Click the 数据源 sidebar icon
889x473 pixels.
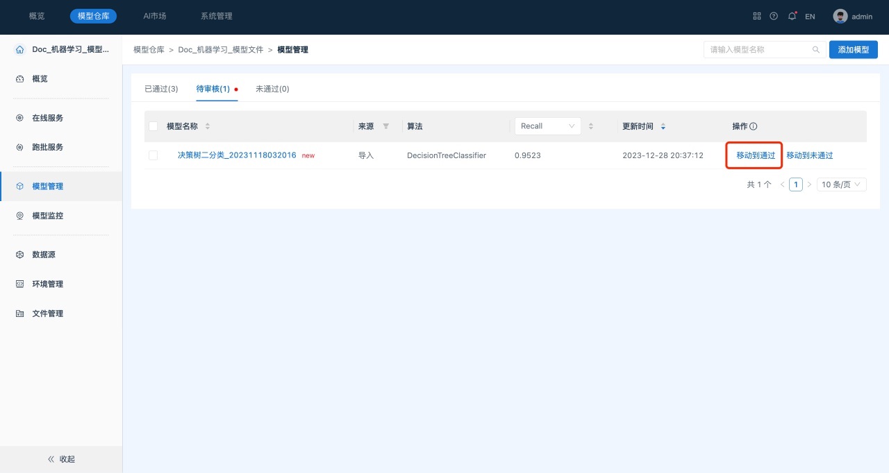19,255
